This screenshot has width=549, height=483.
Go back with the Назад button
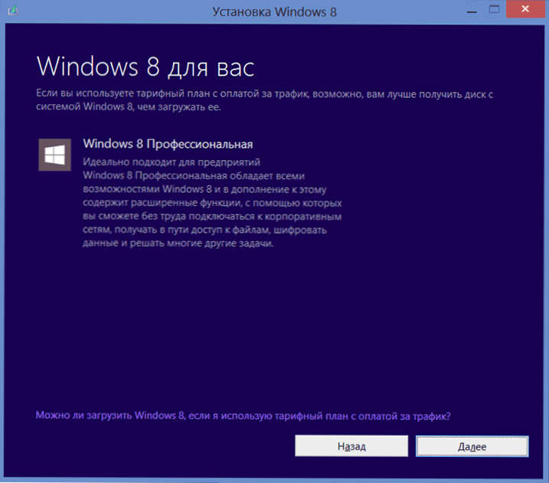point(351,446)
